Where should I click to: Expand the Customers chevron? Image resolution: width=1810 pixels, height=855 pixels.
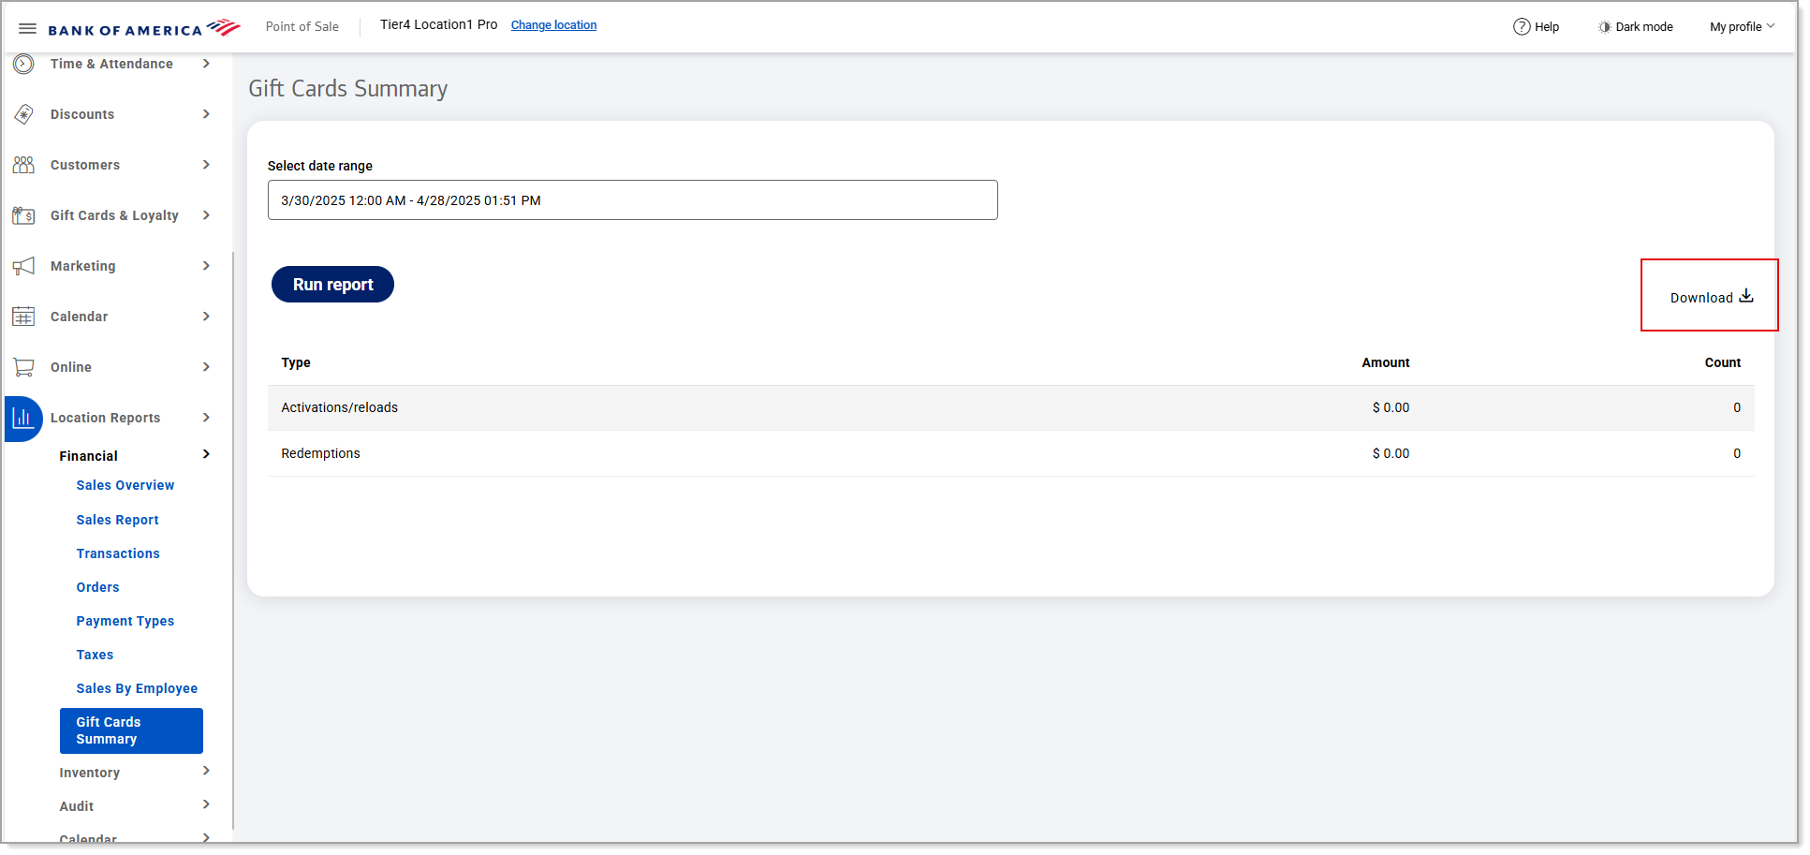coord(206,165)
